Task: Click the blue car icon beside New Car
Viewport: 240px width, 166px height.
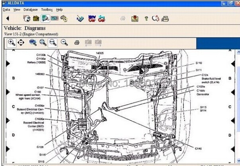Action: click(102, 18)
